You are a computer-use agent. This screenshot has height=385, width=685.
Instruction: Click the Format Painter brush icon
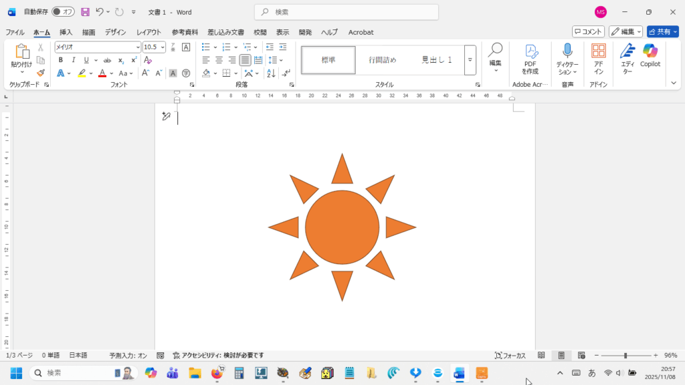pyautogui.click(x=41, y=73)
